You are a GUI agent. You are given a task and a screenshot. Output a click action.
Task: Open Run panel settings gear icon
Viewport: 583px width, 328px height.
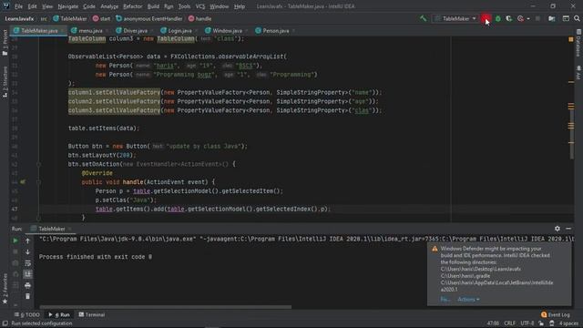[x=557, y=229]
